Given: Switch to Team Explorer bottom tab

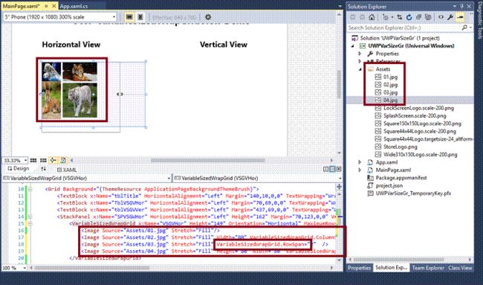Looking at the screenshot, I should 428,268.
